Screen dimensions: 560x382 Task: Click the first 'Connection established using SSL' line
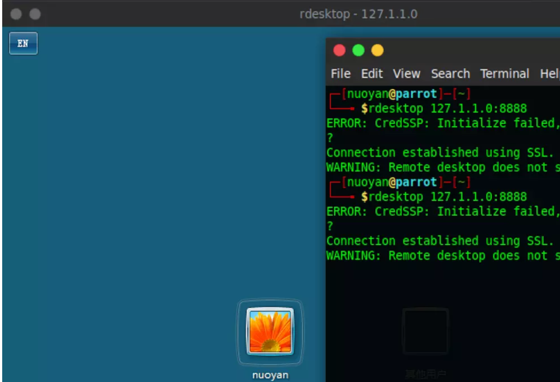(x=440, y=152)
